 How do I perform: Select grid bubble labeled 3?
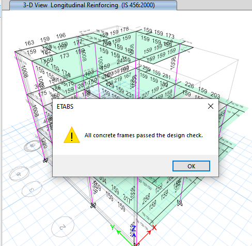32,189
